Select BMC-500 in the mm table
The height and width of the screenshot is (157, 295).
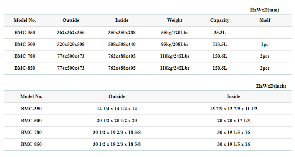[25, 44]
